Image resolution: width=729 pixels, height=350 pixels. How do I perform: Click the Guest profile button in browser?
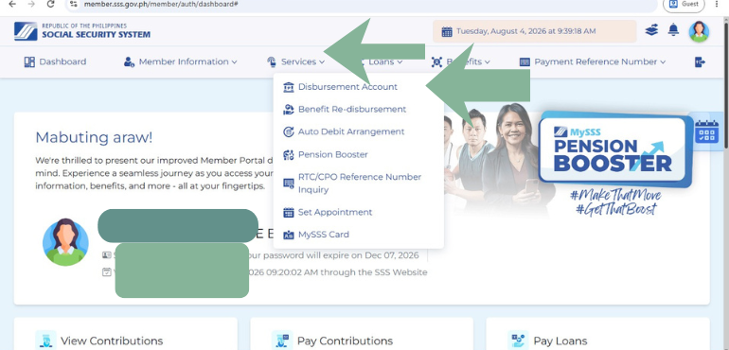[684, 4]
